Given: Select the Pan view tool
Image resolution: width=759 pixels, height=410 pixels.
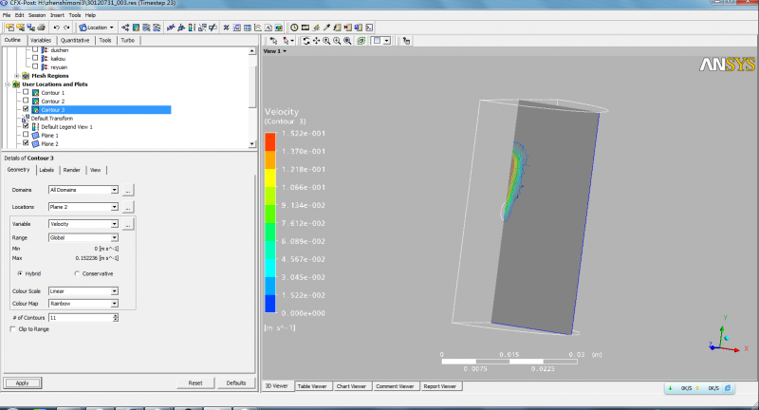Looking at the screenshot, I should [317, 41].
